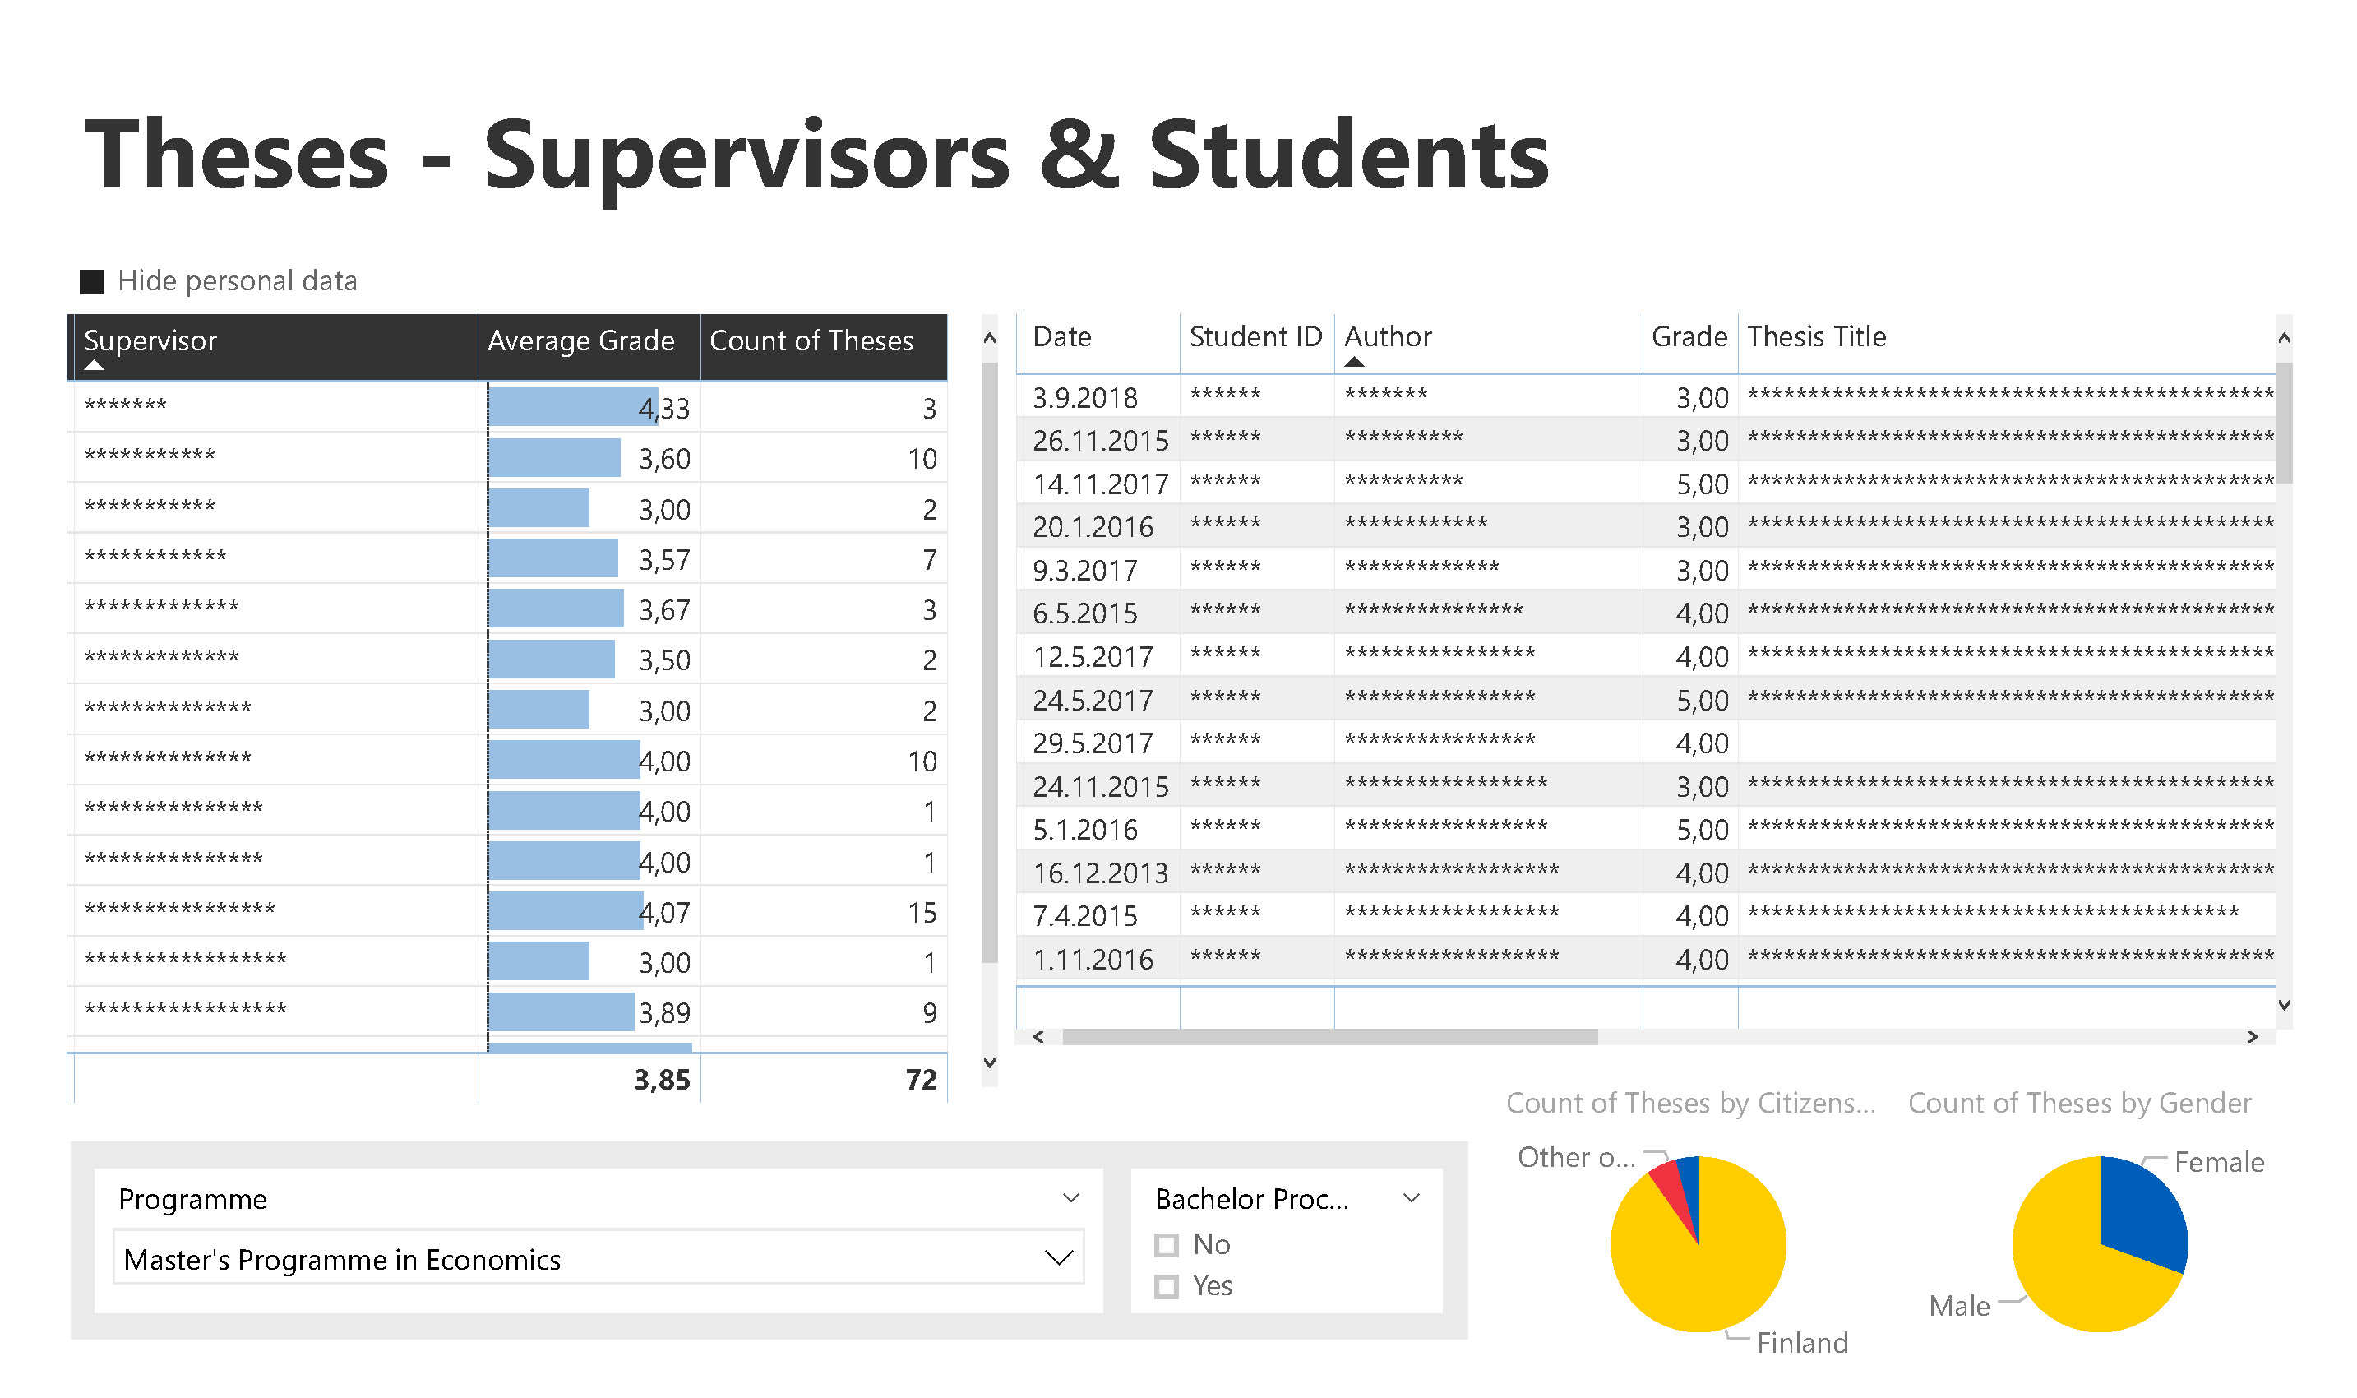Viewport: 2357px width, 1398px height.
Task: Sort thesis table by Date column
Action: 1061,336
